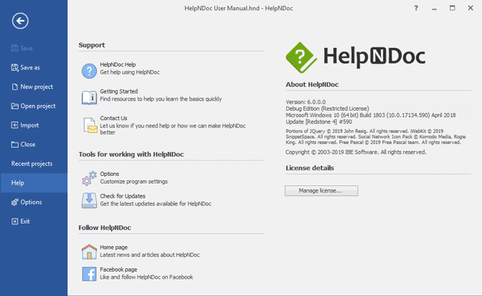Click the Debug Edition (Restricted License) text
482x296 pixels.
327,109
